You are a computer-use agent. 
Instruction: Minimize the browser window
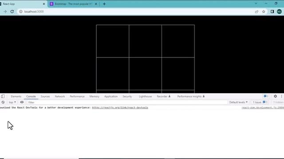pos(266,4)
